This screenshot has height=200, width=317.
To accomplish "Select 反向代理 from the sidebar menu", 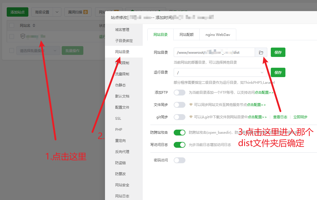I will 121,151.
